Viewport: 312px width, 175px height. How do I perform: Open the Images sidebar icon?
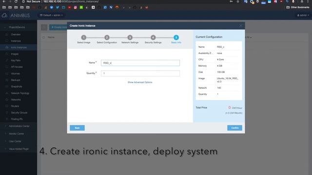[7, 54]
